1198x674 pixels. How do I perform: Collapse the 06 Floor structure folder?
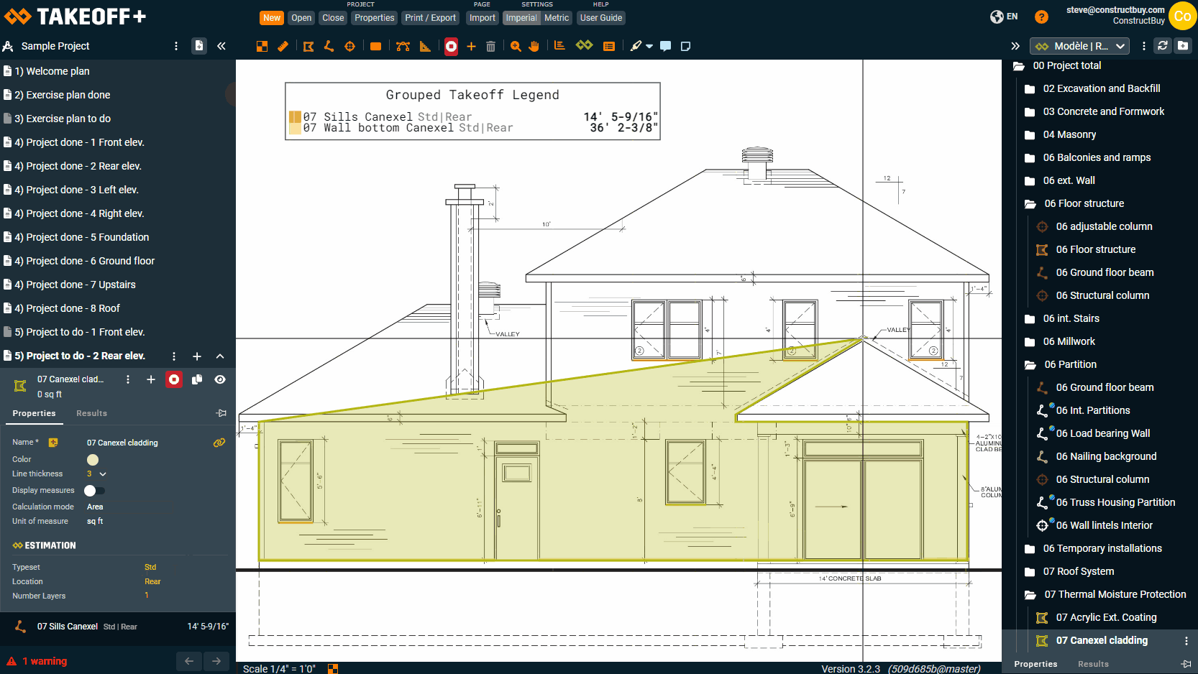click(1030, 203)
